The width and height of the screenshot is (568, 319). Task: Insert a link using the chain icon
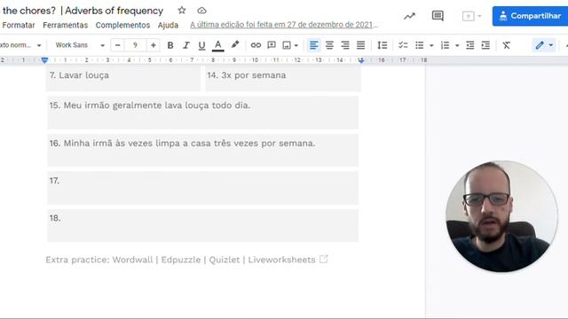click(256, 45)
